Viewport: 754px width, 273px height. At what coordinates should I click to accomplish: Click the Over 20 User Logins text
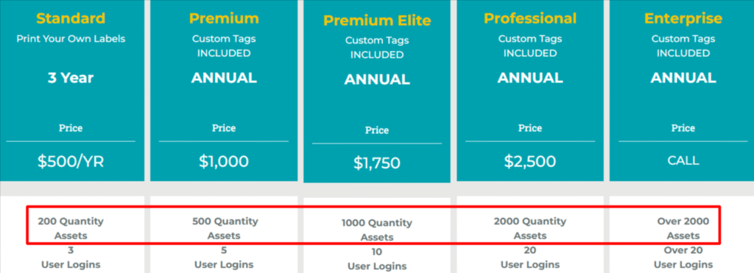click(x=683, y=258)
